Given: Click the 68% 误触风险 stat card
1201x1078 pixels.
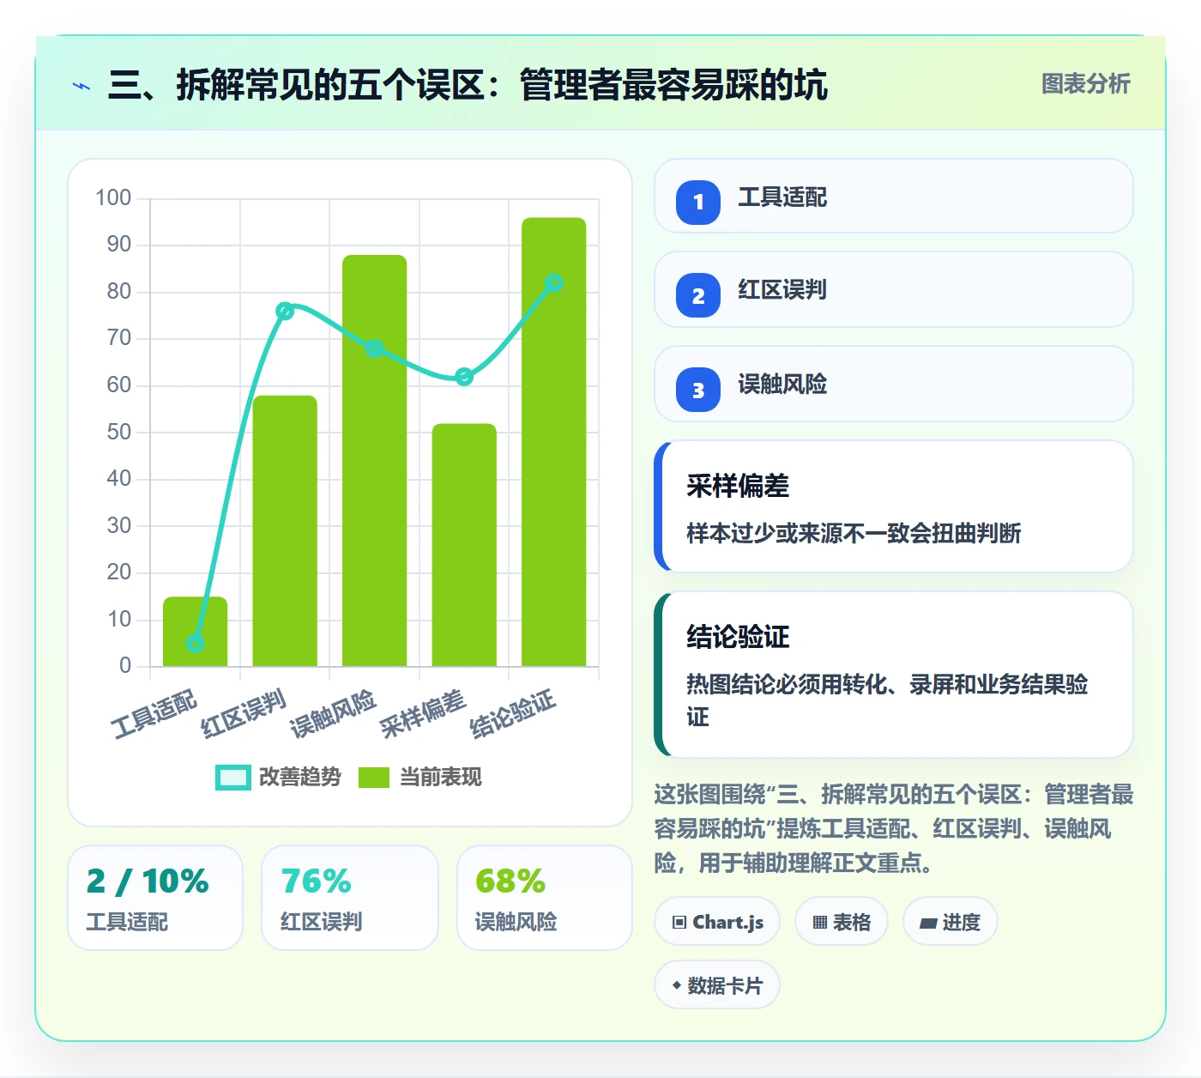Looking at the screenshot, I should [545, 898].
